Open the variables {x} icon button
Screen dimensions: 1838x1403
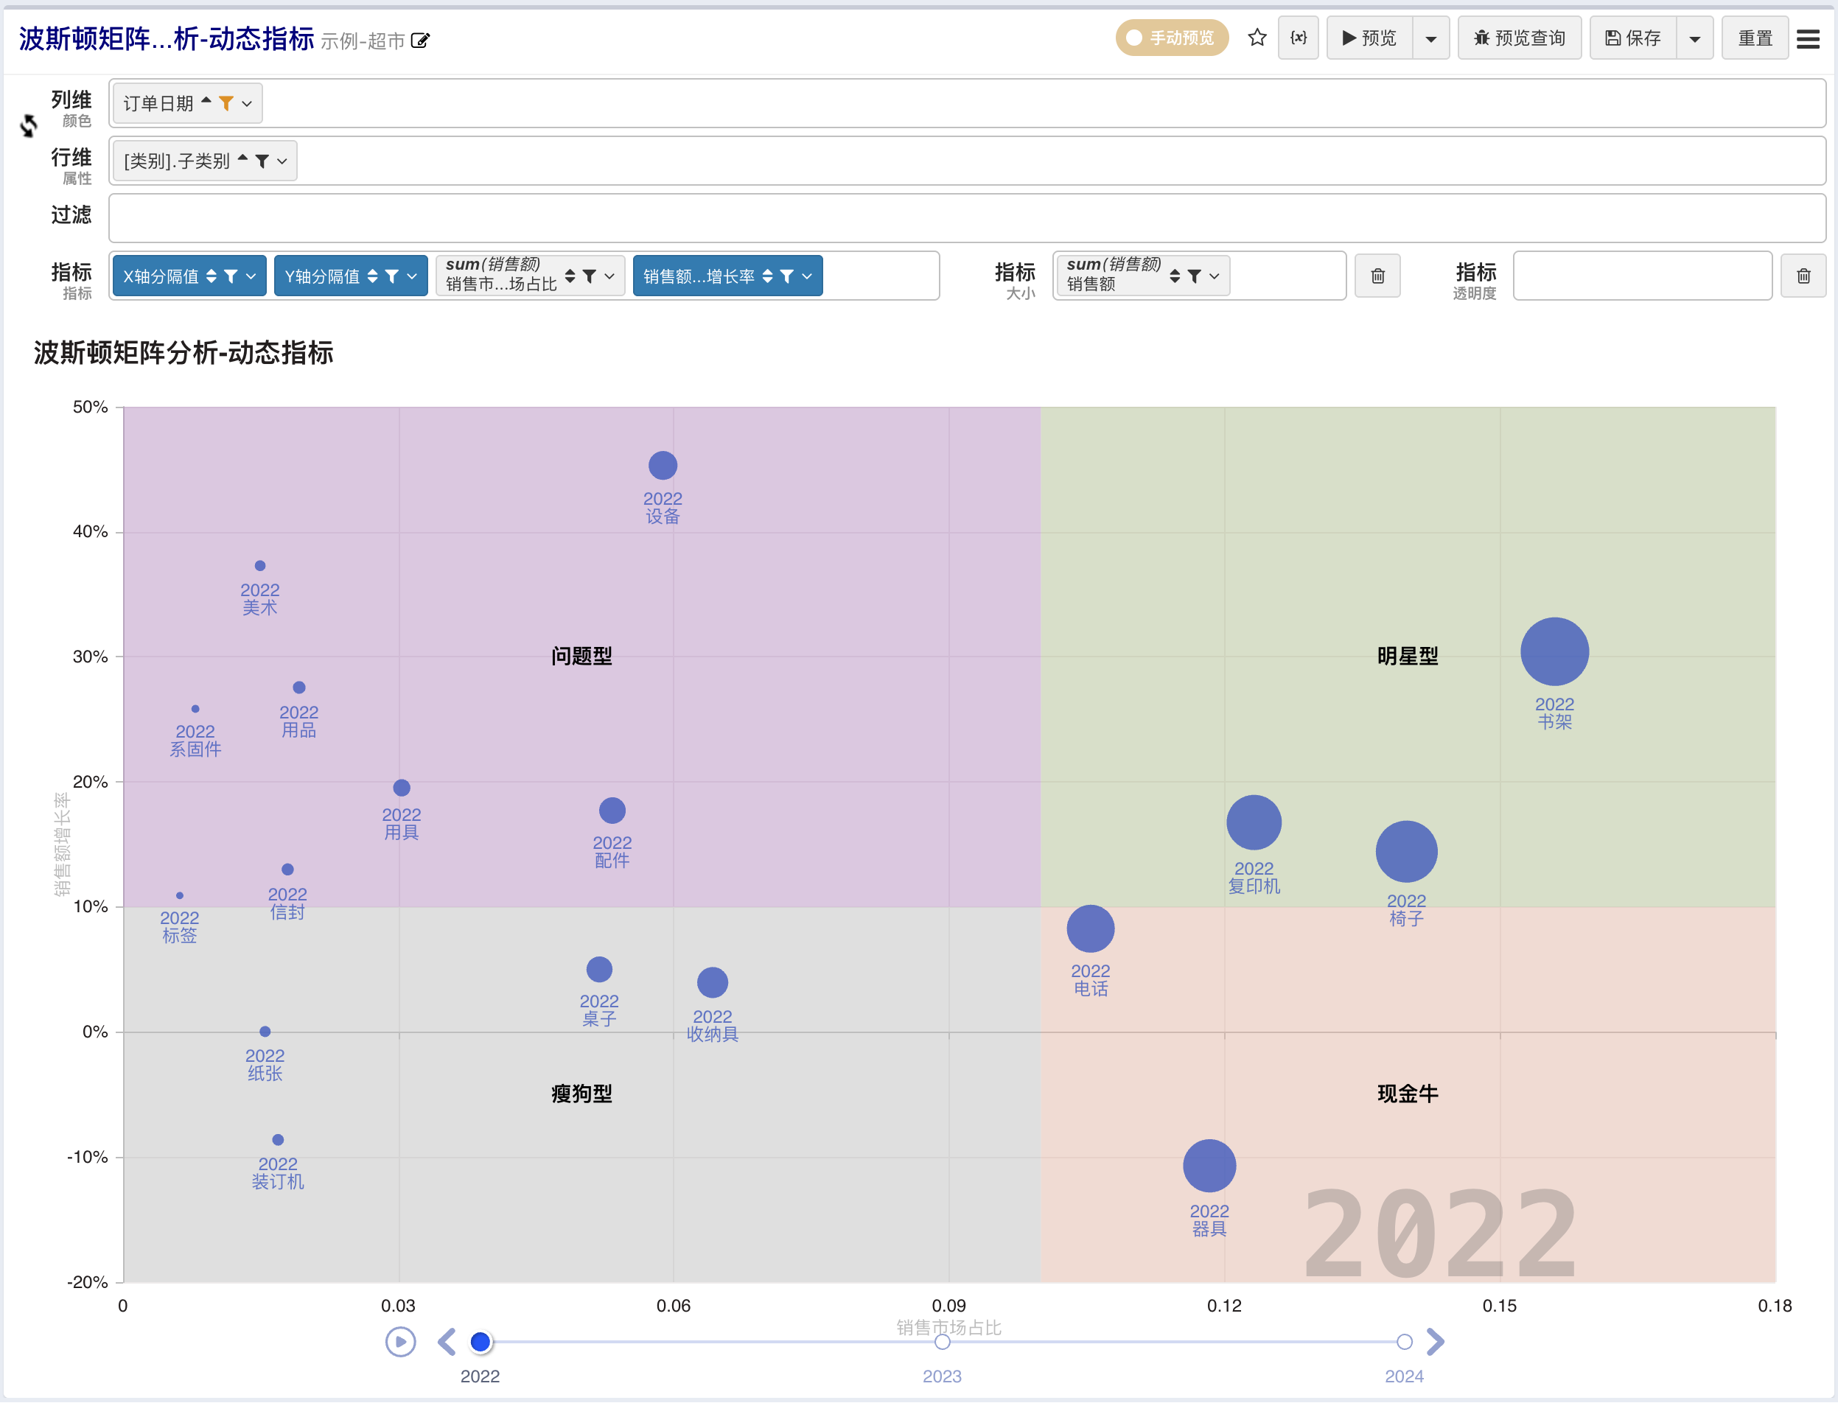1298,38
